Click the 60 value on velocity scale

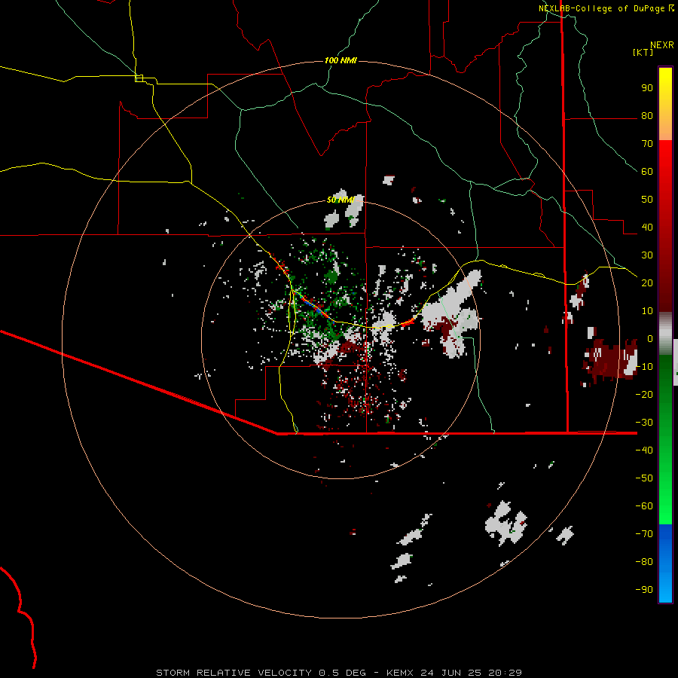(647, 171)
